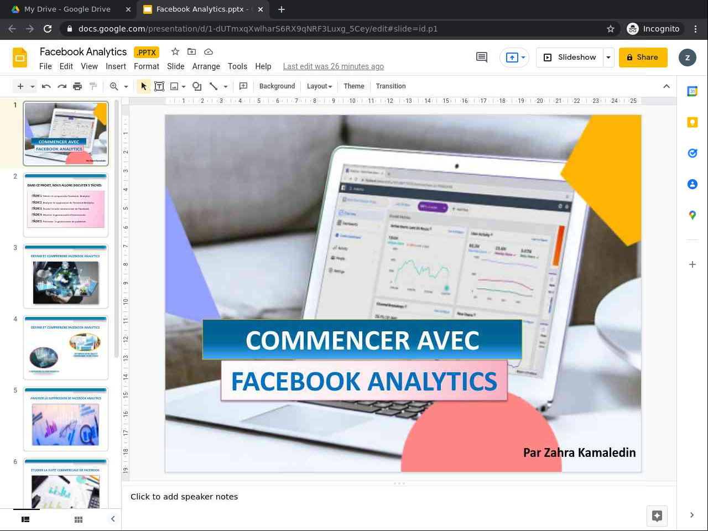Hide the side panel with the arrow
This screenshot has width=708, height=531.
692,515
